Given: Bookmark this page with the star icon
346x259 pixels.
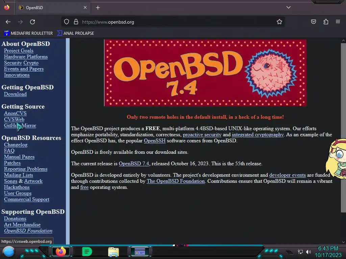Looking at the screenshot, I should 279,22.
